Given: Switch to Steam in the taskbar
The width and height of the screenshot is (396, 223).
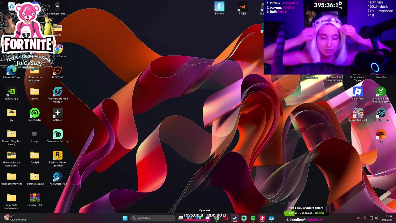Looking at the screenshot, I should point(235,218).
